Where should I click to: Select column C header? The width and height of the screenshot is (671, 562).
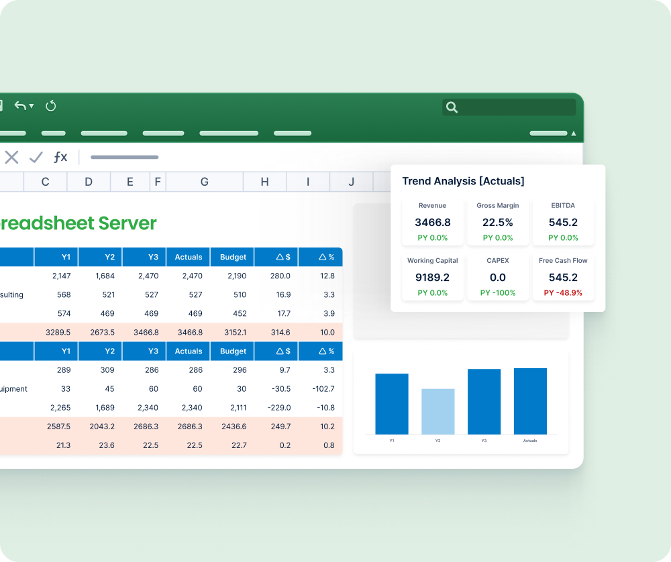(x=45, y=182)
